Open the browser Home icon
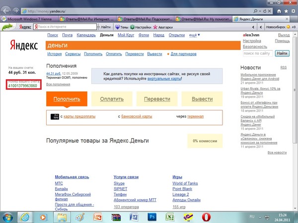 (x=279, y=11)
